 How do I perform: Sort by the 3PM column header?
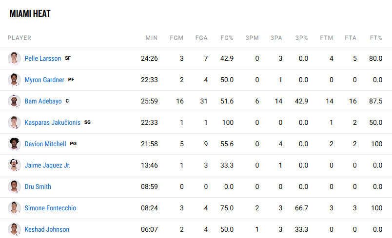[252, 38]
